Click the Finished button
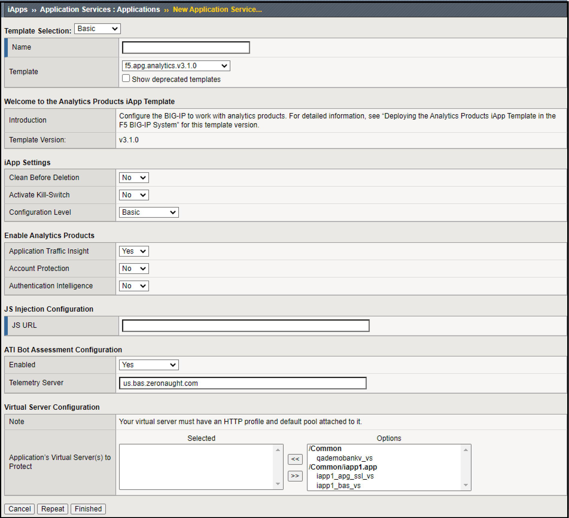This screenshot has height=518, width=569. tap(88, 509)
